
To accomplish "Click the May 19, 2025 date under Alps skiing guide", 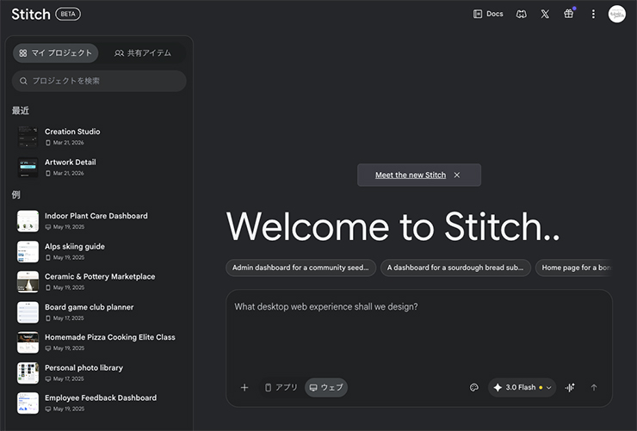I will (69, 258).
